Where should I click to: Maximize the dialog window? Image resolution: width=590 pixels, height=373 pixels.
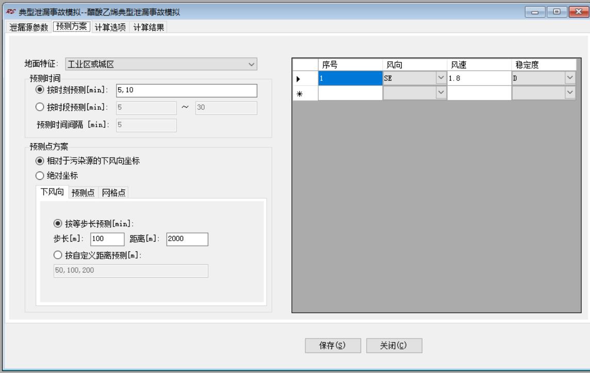[556, 12]
